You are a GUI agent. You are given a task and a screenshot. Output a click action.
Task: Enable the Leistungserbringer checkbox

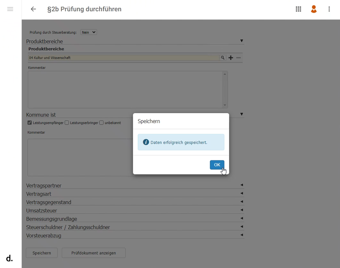point(67,123)
